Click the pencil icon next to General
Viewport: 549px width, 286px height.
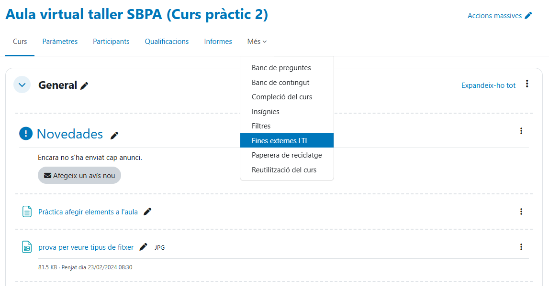(84, 86)
